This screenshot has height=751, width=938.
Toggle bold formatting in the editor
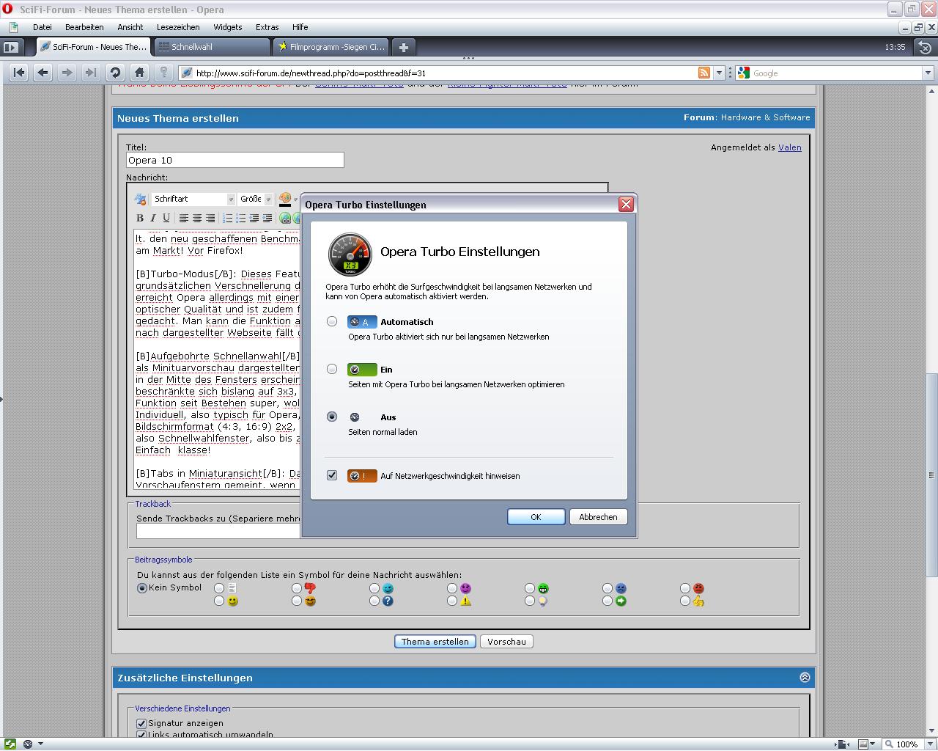tap(140, 218)
